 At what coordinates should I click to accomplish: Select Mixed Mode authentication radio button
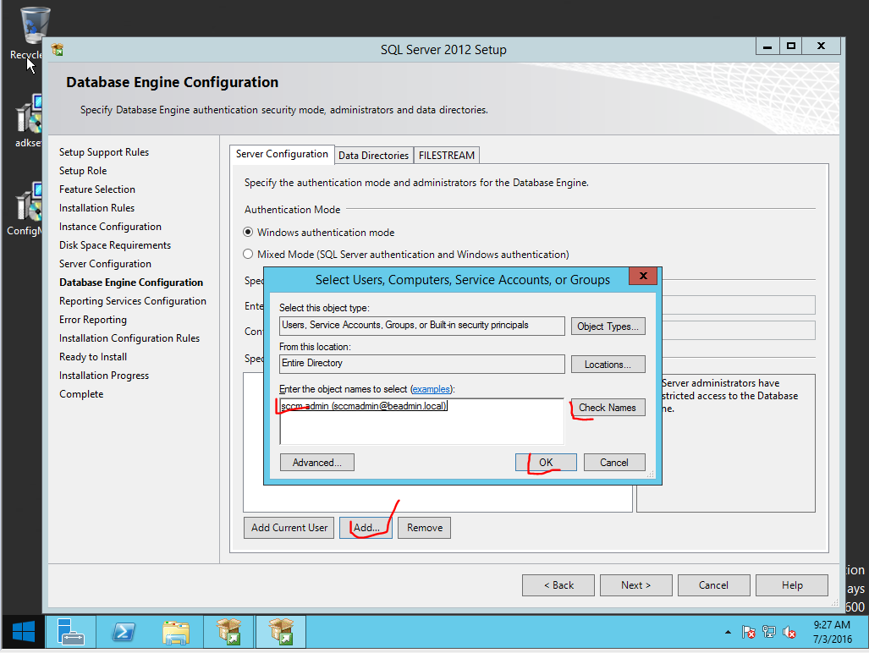[x=248, y=255]
